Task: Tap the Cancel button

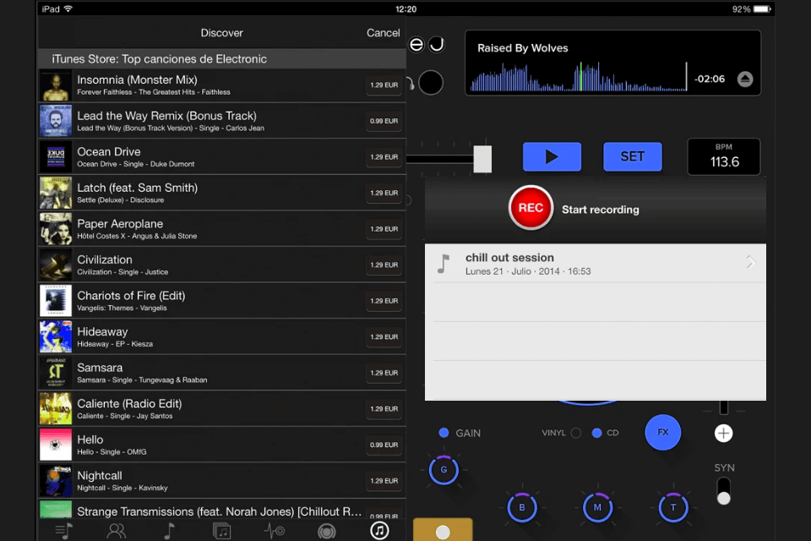Action: coord(383,33)
